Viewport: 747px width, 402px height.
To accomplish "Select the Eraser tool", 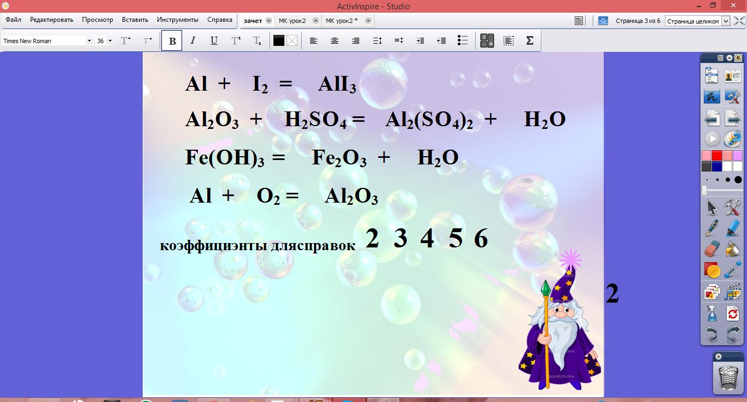I will coord(711,249).
